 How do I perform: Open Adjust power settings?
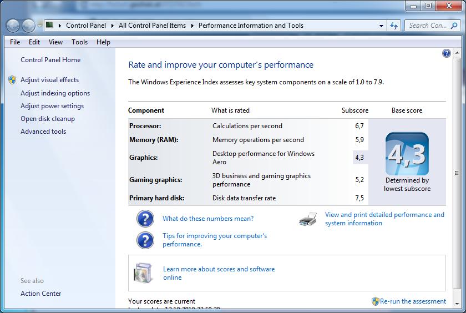coord(52,106)
